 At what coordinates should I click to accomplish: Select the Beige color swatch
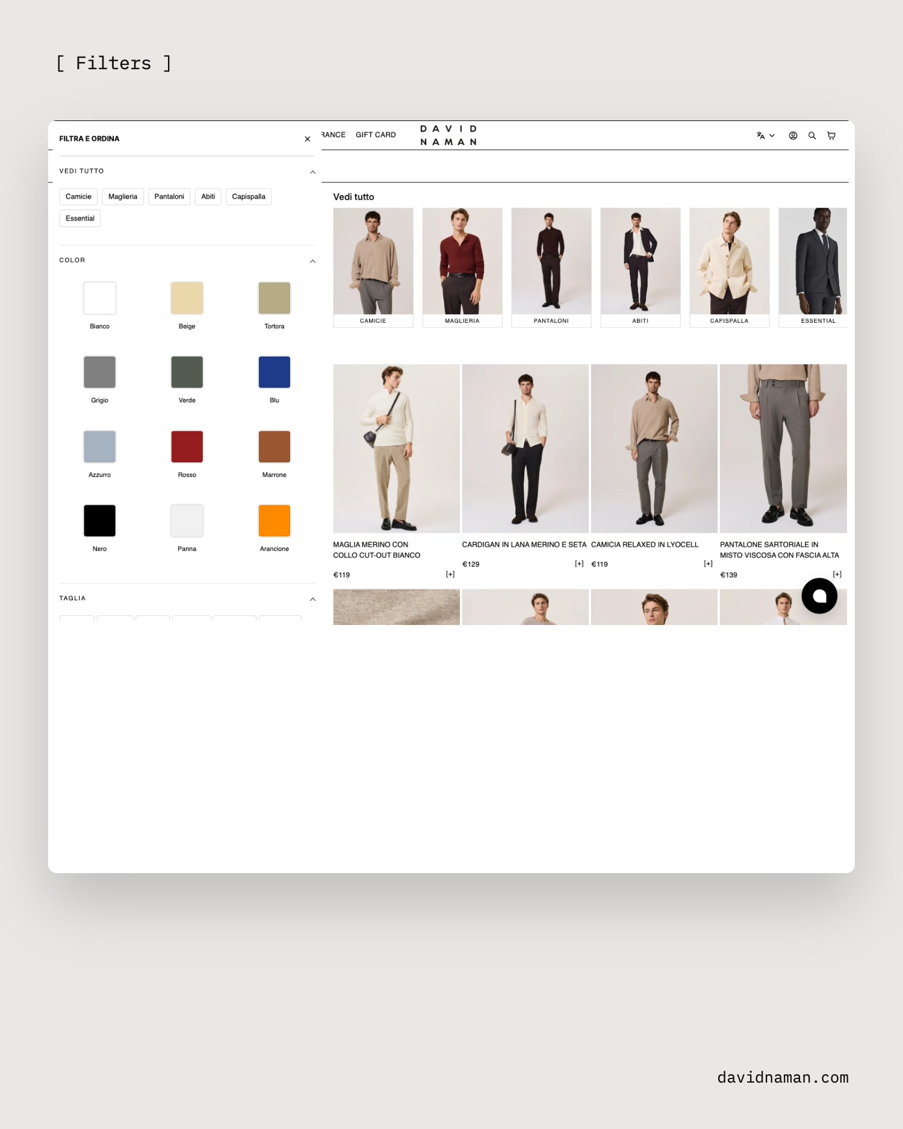(x=187, y=298)
